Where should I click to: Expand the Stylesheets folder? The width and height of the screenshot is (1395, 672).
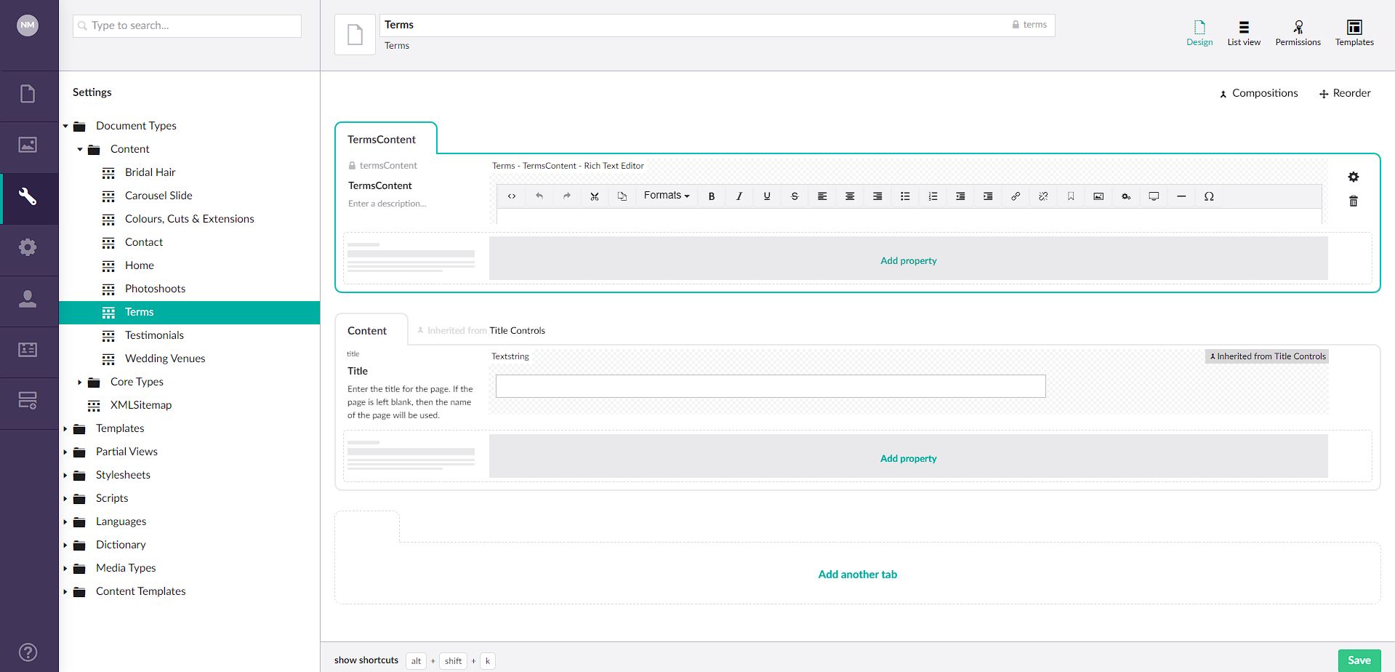pyautogui.click(x=65, y=475)
